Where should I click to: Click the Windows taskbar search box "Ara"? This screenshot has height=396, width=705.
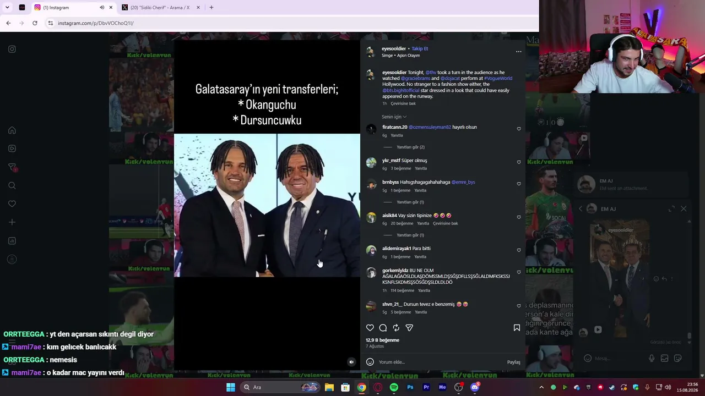tap(280, 387)
